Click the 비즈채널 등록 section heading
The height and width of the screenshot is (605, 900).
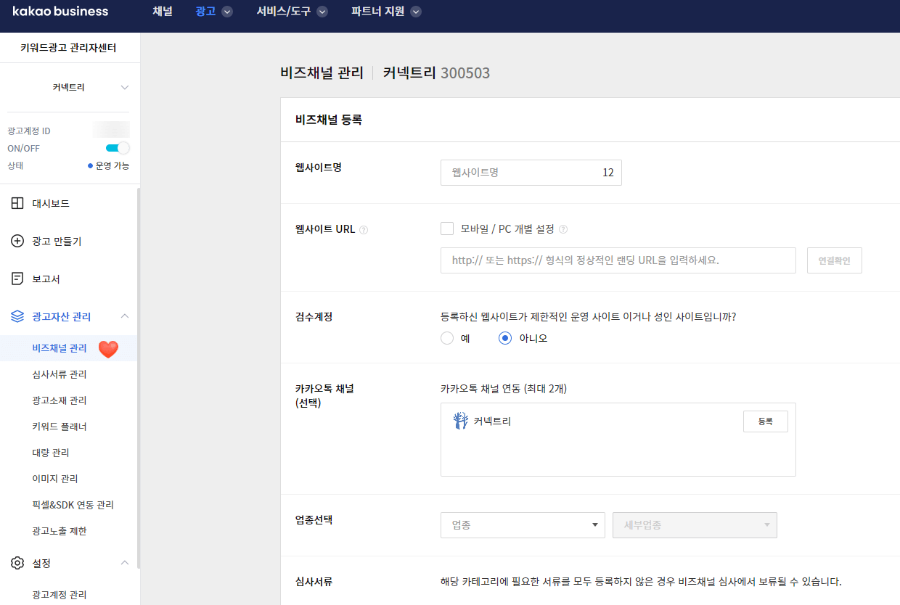point(329,120)
